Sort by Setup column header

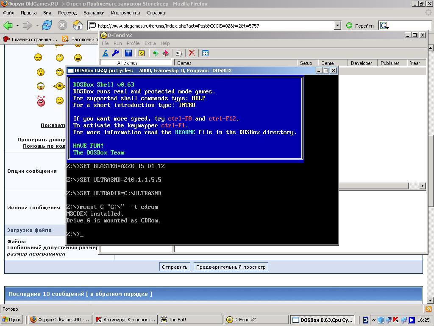307,63
